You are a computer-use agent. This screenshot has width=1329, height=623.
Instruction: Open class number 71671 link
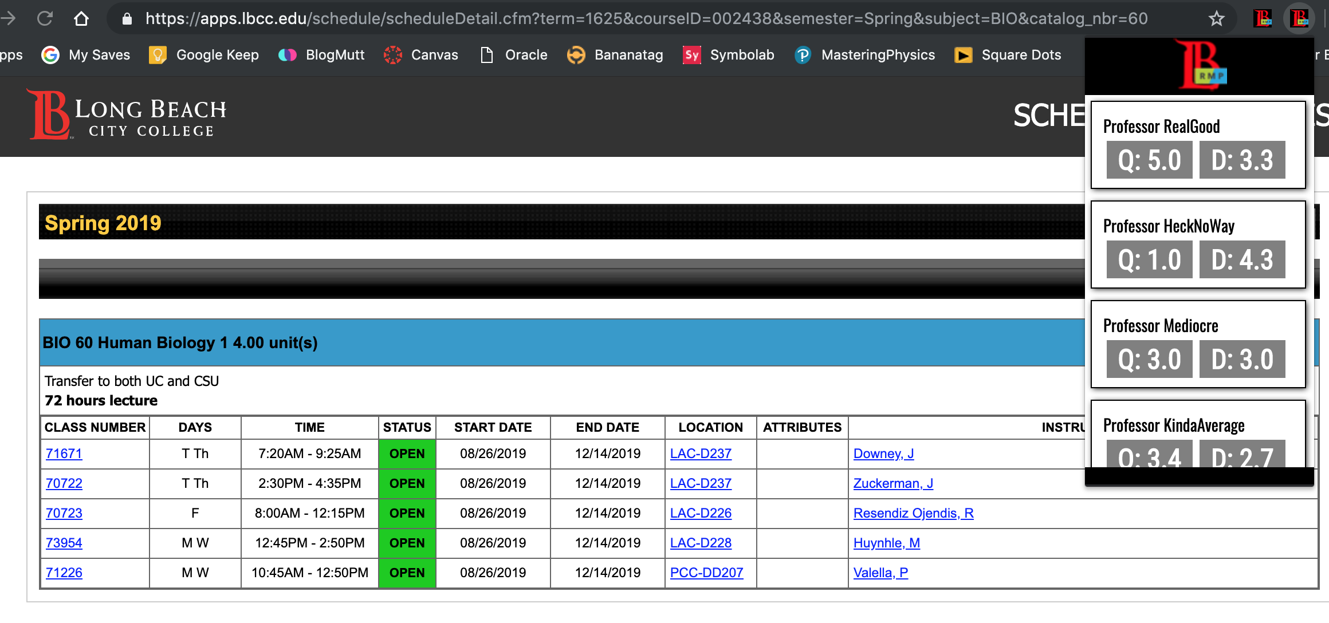64,454
